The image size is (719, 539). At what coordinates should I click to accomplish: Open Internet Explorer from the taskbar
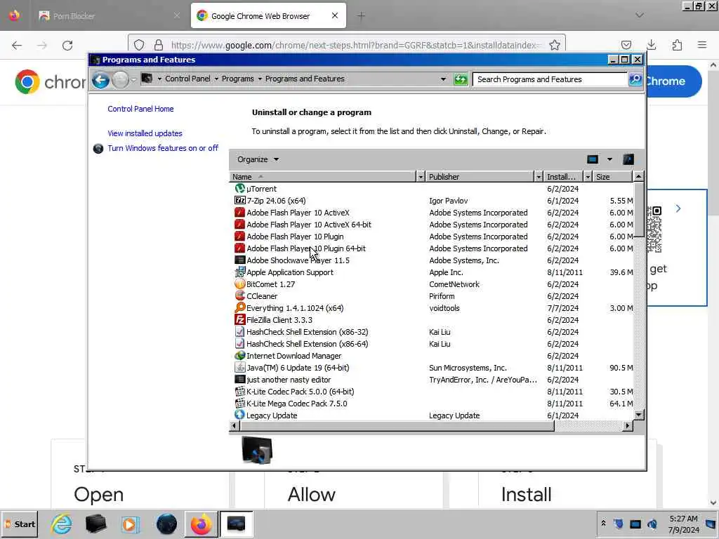click(x=62, y=524)
